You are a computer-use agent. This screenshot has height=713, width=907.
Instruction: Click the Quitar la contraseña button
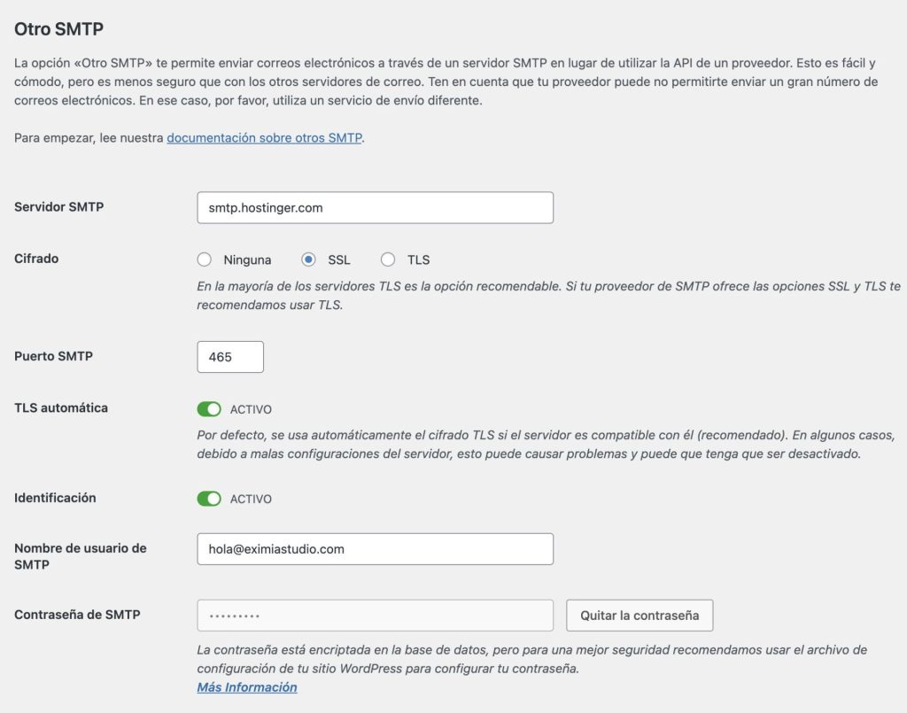[x=640, y=616]
